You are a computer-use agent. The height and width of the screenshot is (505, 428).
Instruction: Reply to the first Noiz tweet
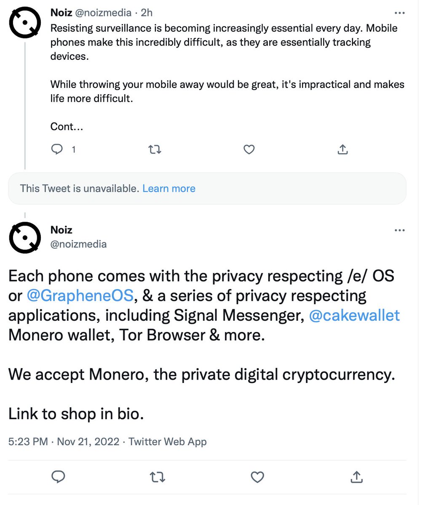[57, 149]
